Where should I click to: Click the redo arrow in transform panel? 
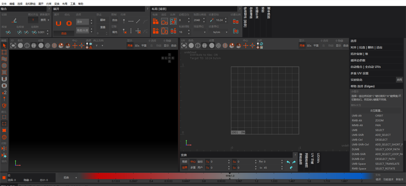(294, 162)
